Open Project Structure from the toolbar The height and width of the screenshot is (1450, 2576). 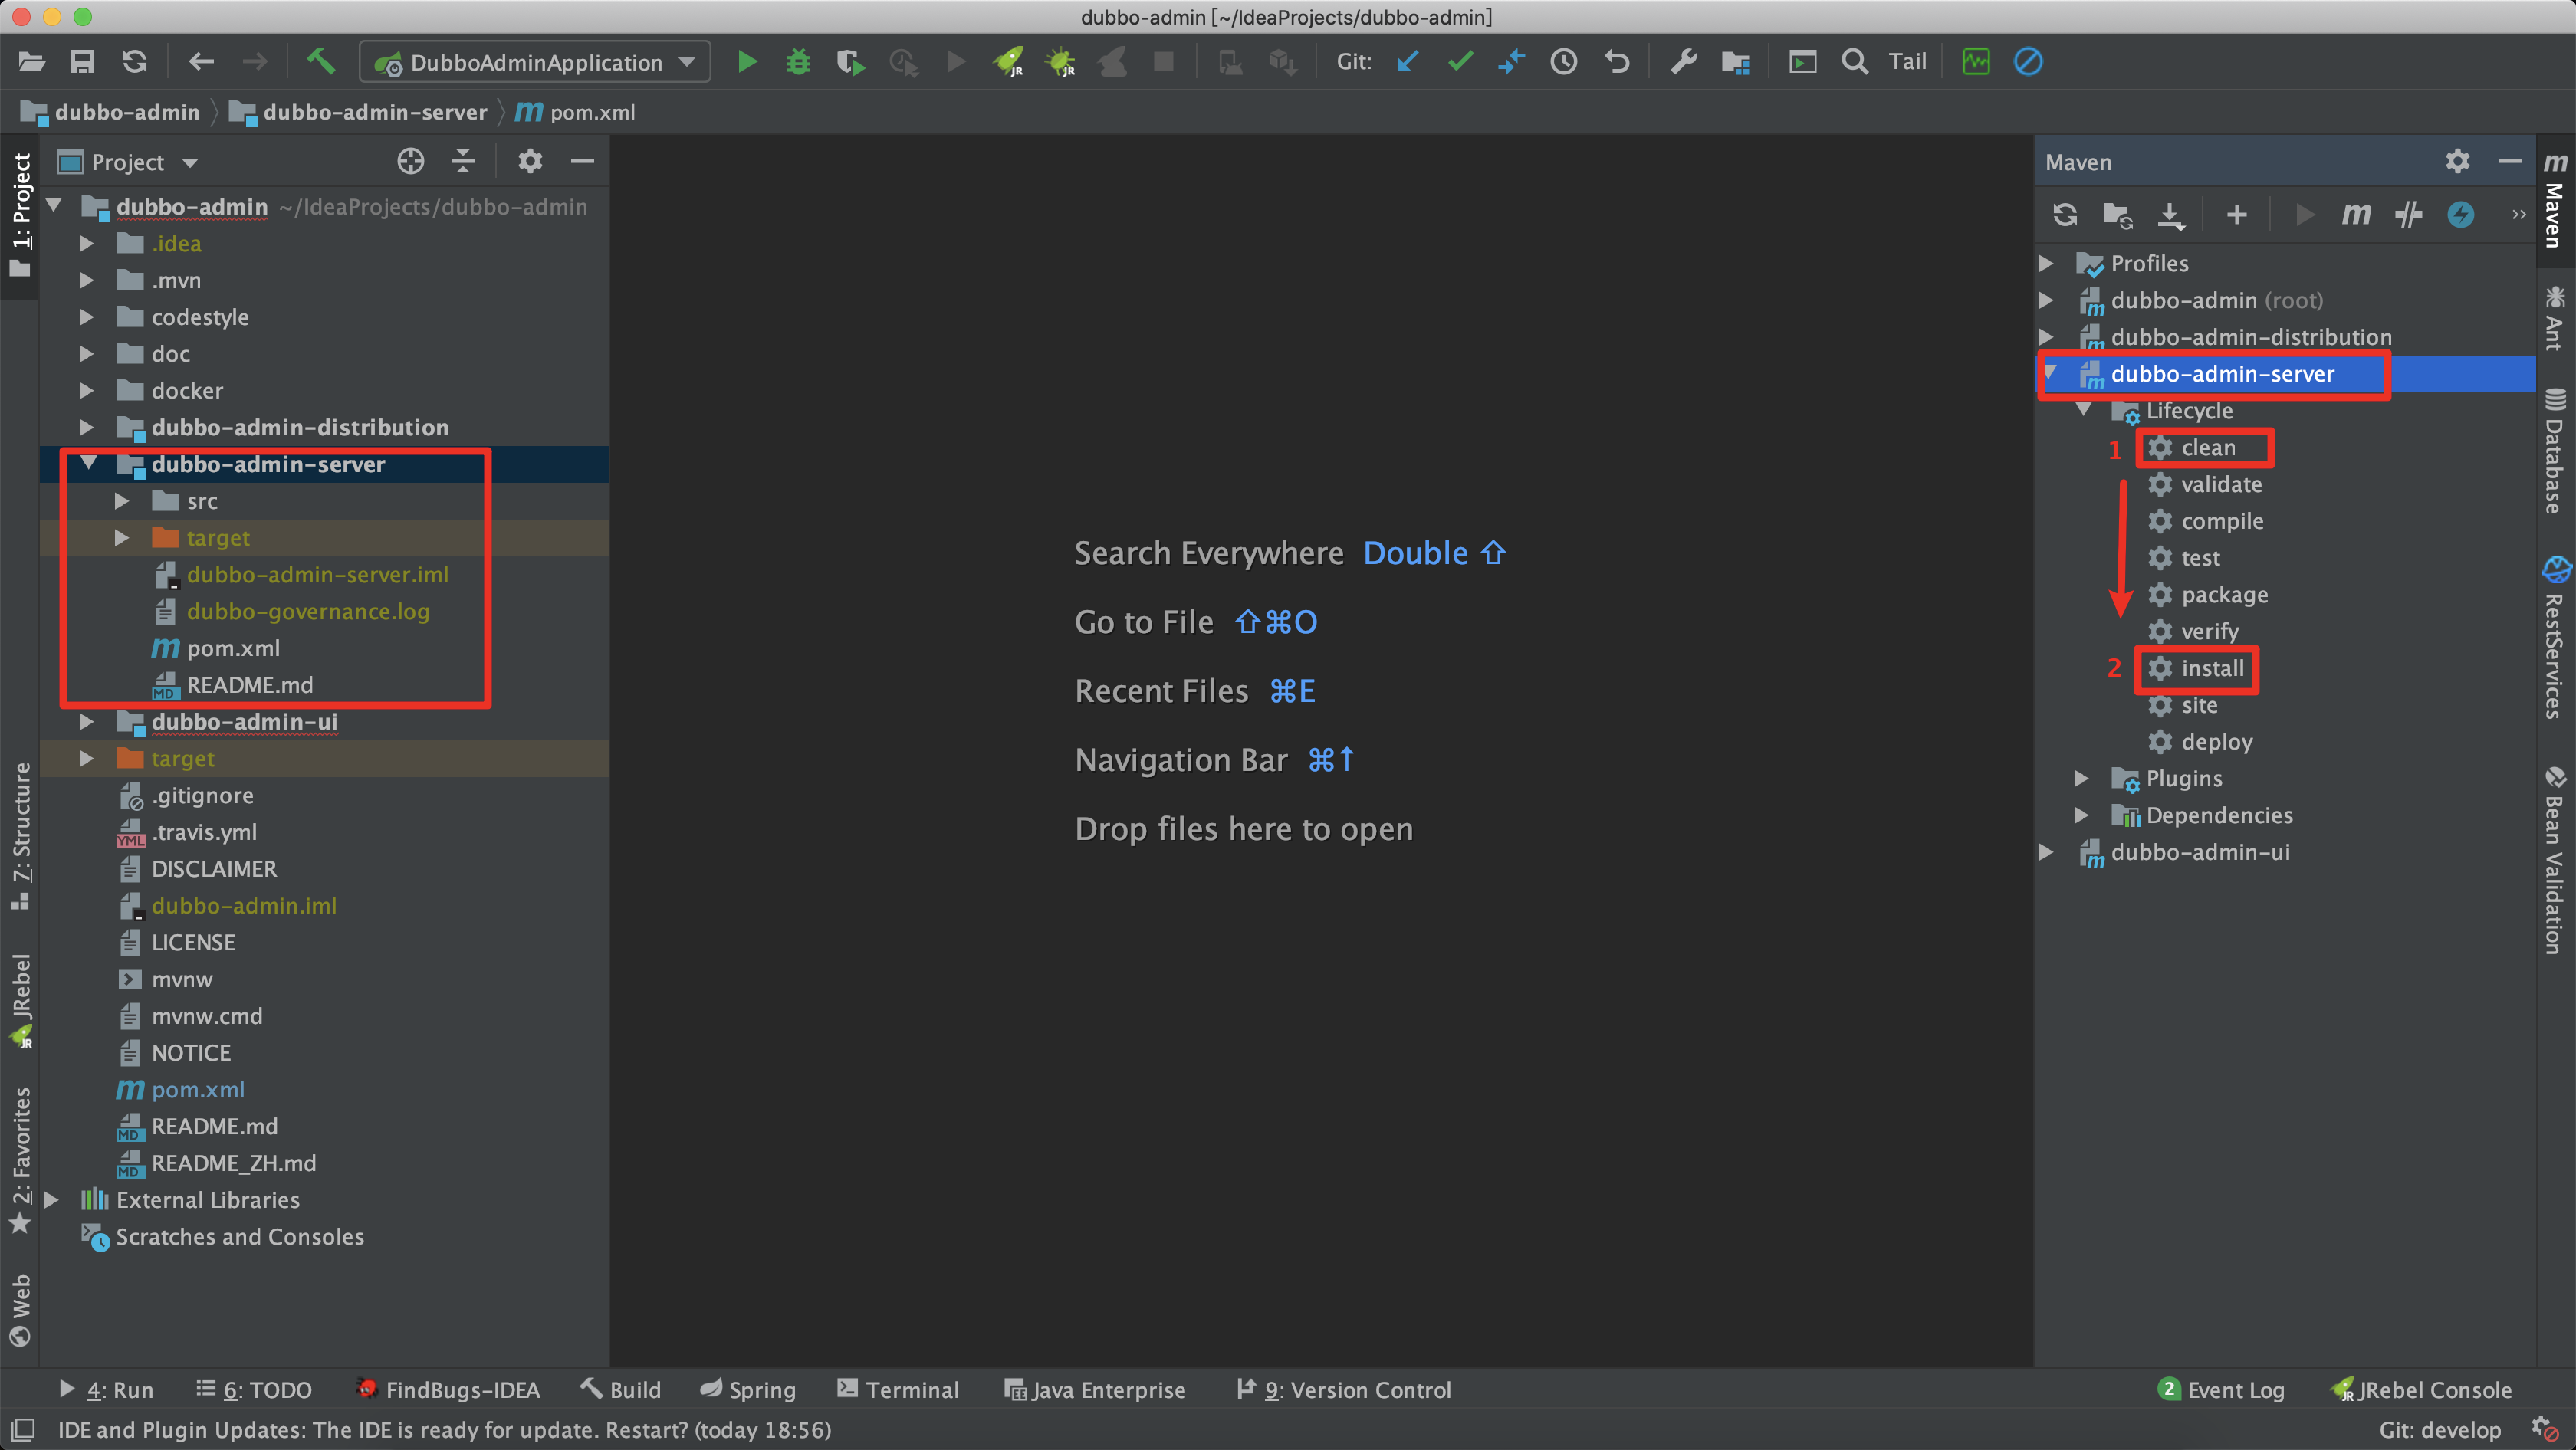[1735, 62]
